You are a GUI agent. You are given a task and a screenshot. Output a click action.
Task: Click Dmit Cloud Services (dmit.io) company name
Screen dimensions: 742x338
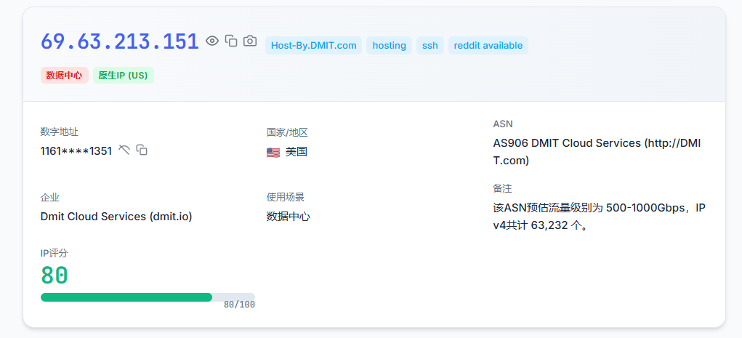(116, 217)
